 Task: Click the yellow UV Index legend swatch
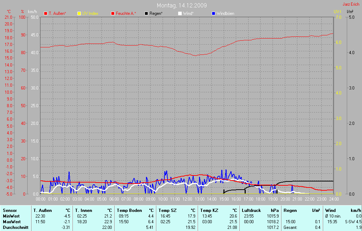[x=79, y=13]
